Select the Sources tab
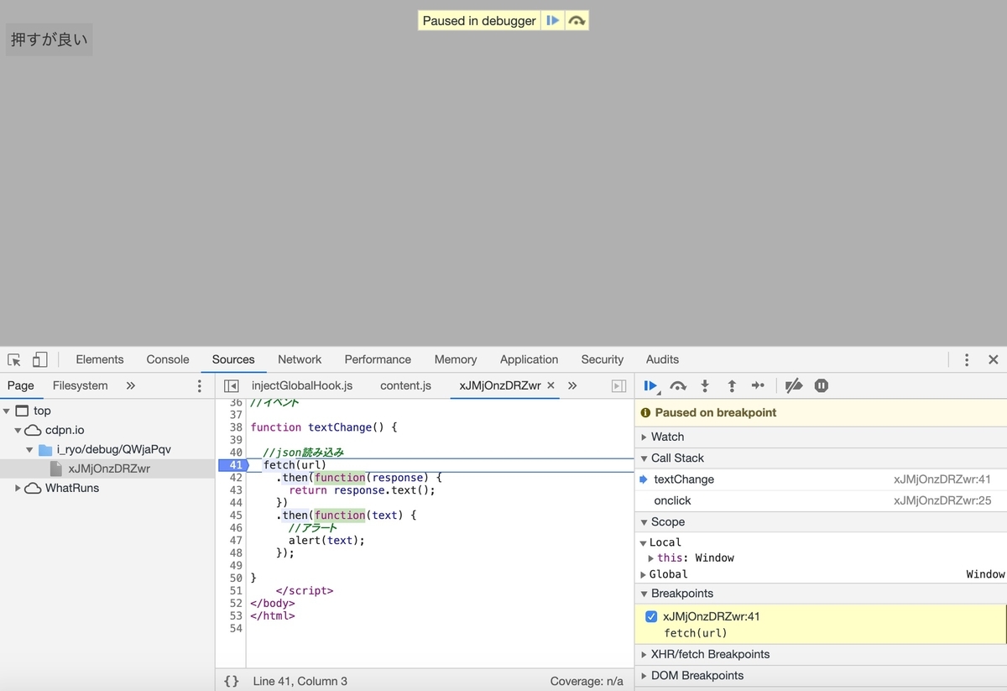 pyautogui.click(x=233, y=360)
